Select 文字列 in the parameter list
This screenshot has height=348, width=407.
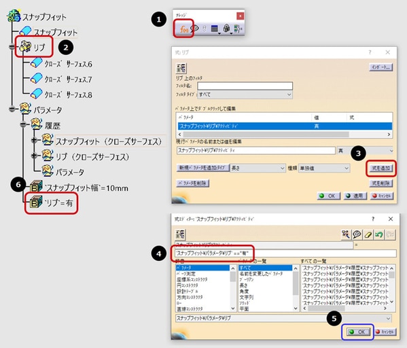coord(247,297)
